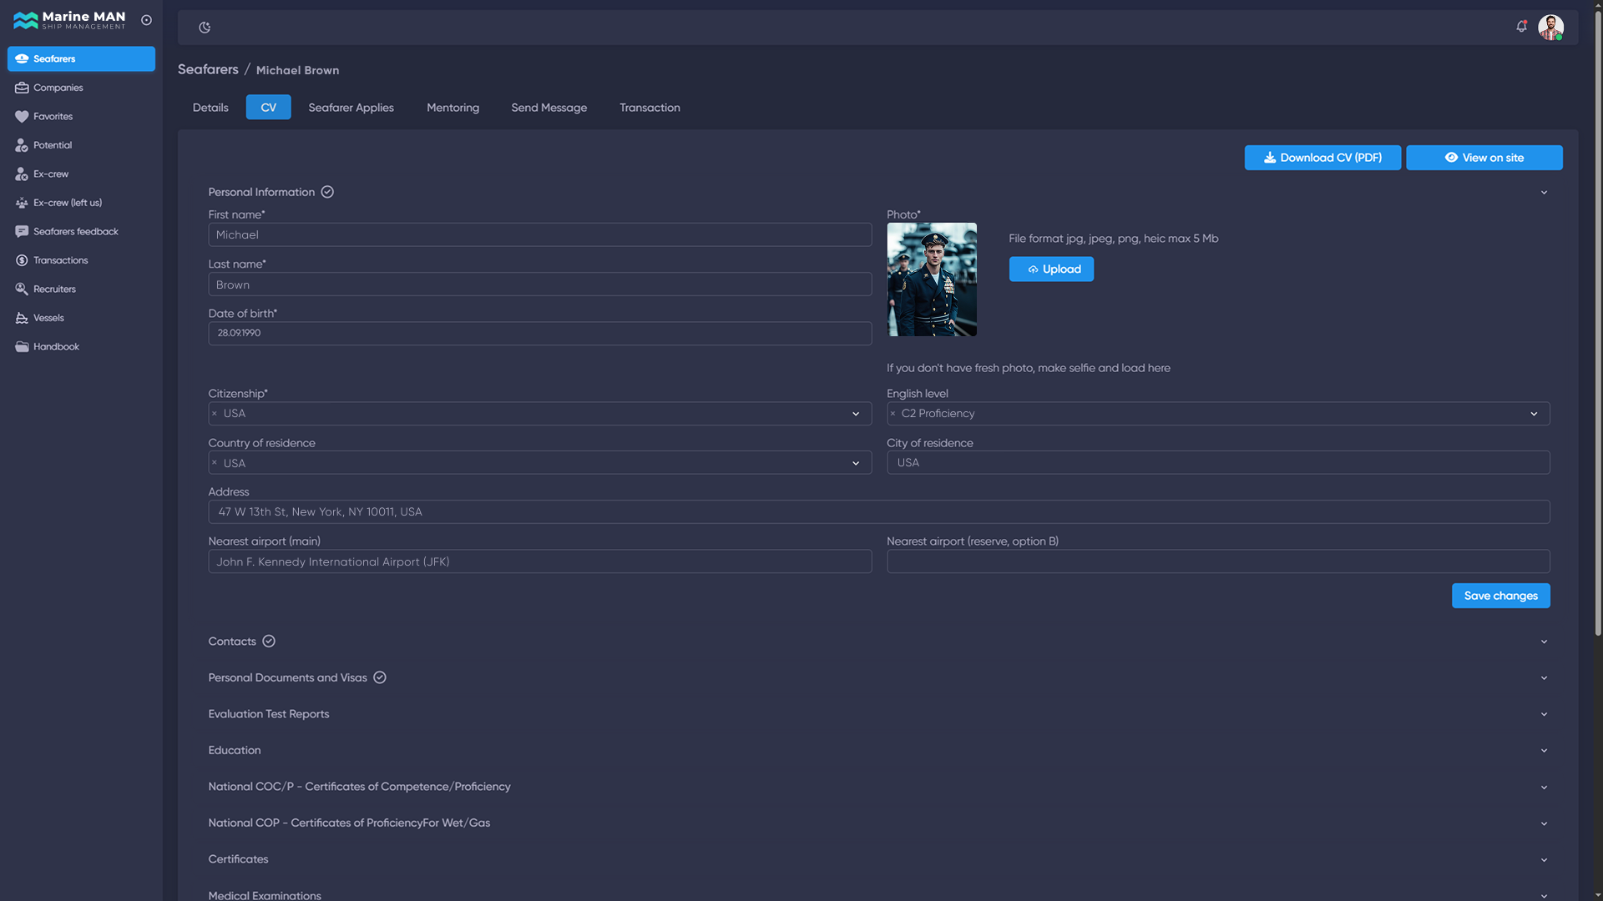Click the page vertical scrollbar
Image resolution: width=1603 pixels, height=901 pixels.
[1597, 325]
